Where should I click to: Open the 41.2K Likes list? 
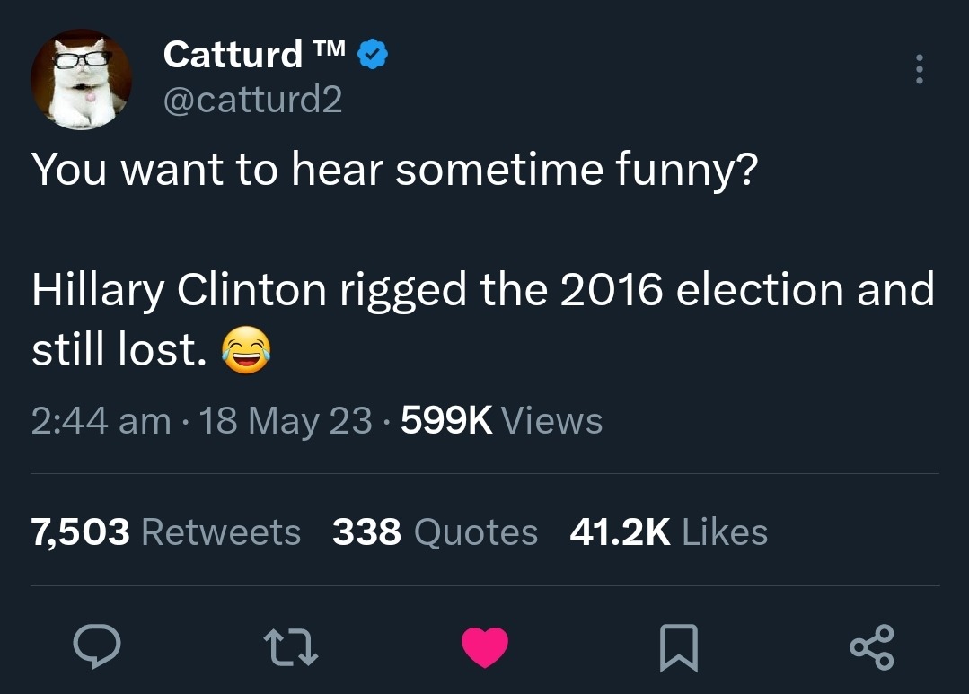tap(668, 532)
